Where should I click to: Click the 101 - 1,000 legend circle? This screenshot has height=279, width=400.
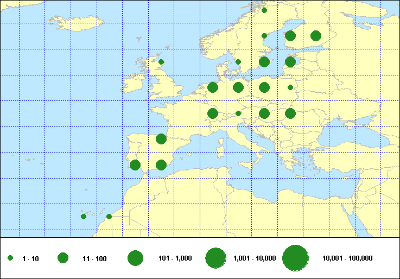pos(135,258)
